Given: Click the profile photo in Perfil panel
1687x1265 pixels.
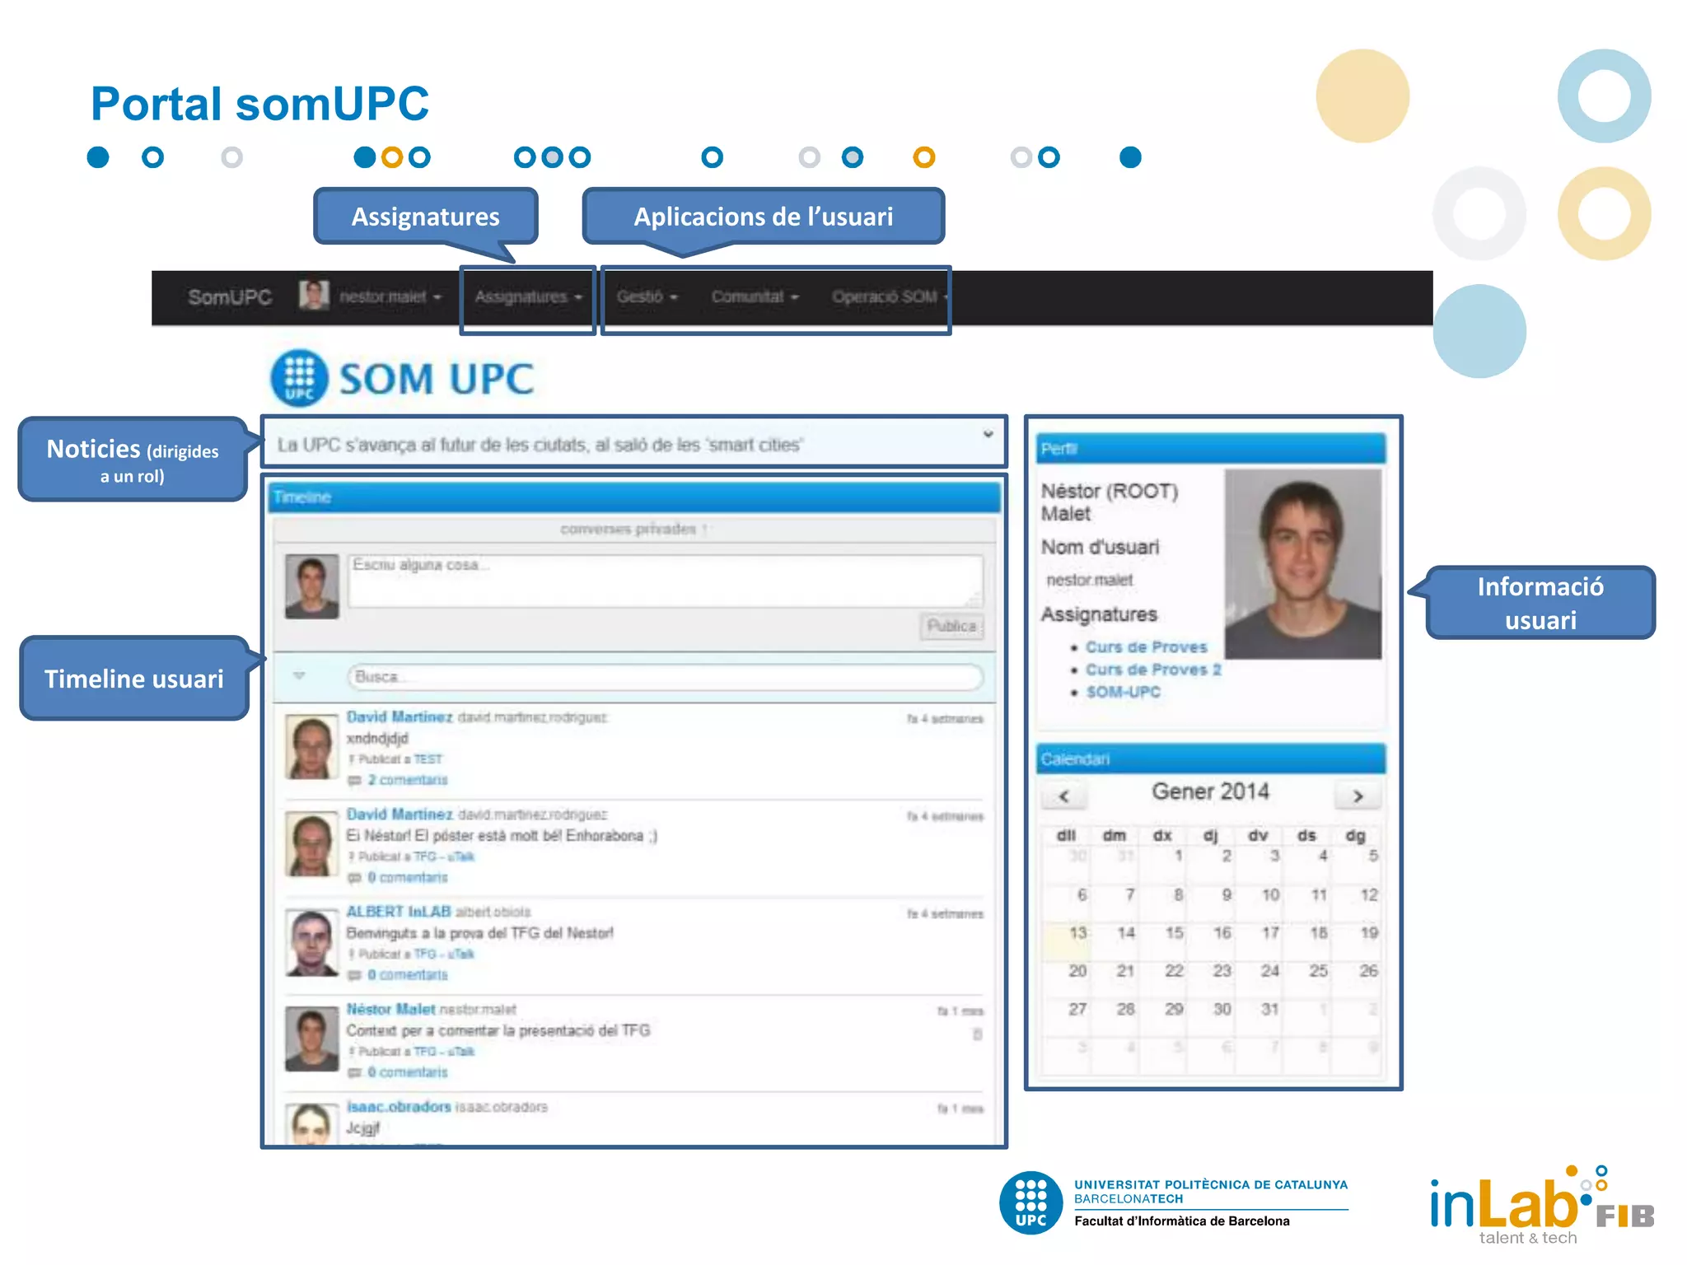Looking at the screenshot, I should [x=1302, y=564].
